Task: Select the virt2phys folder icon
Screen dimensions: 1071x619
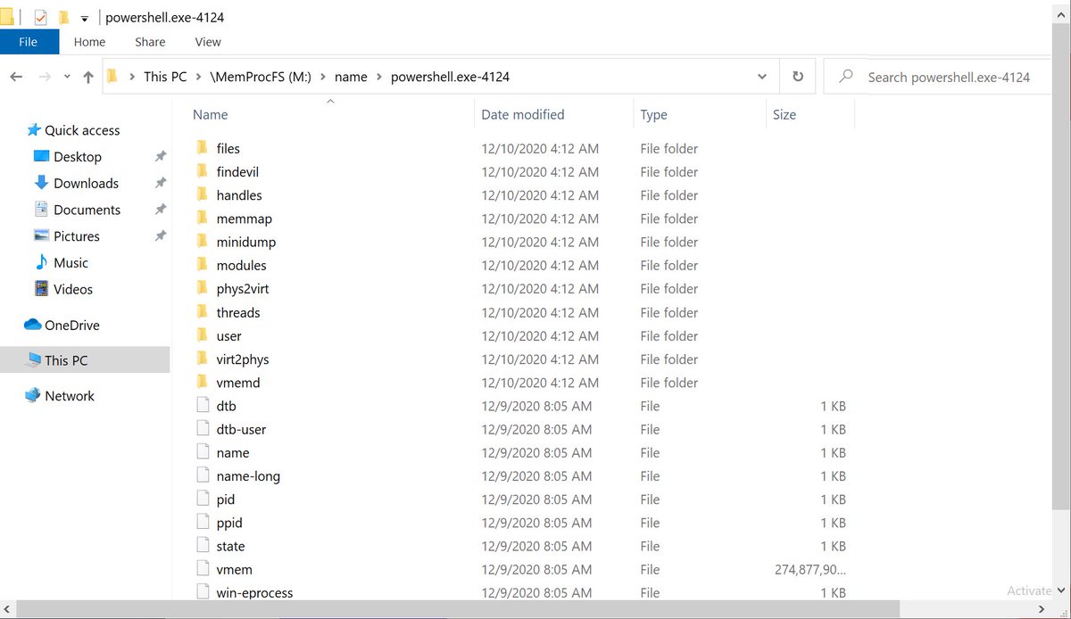Action: pyautogui.click(x=203, y=359)
